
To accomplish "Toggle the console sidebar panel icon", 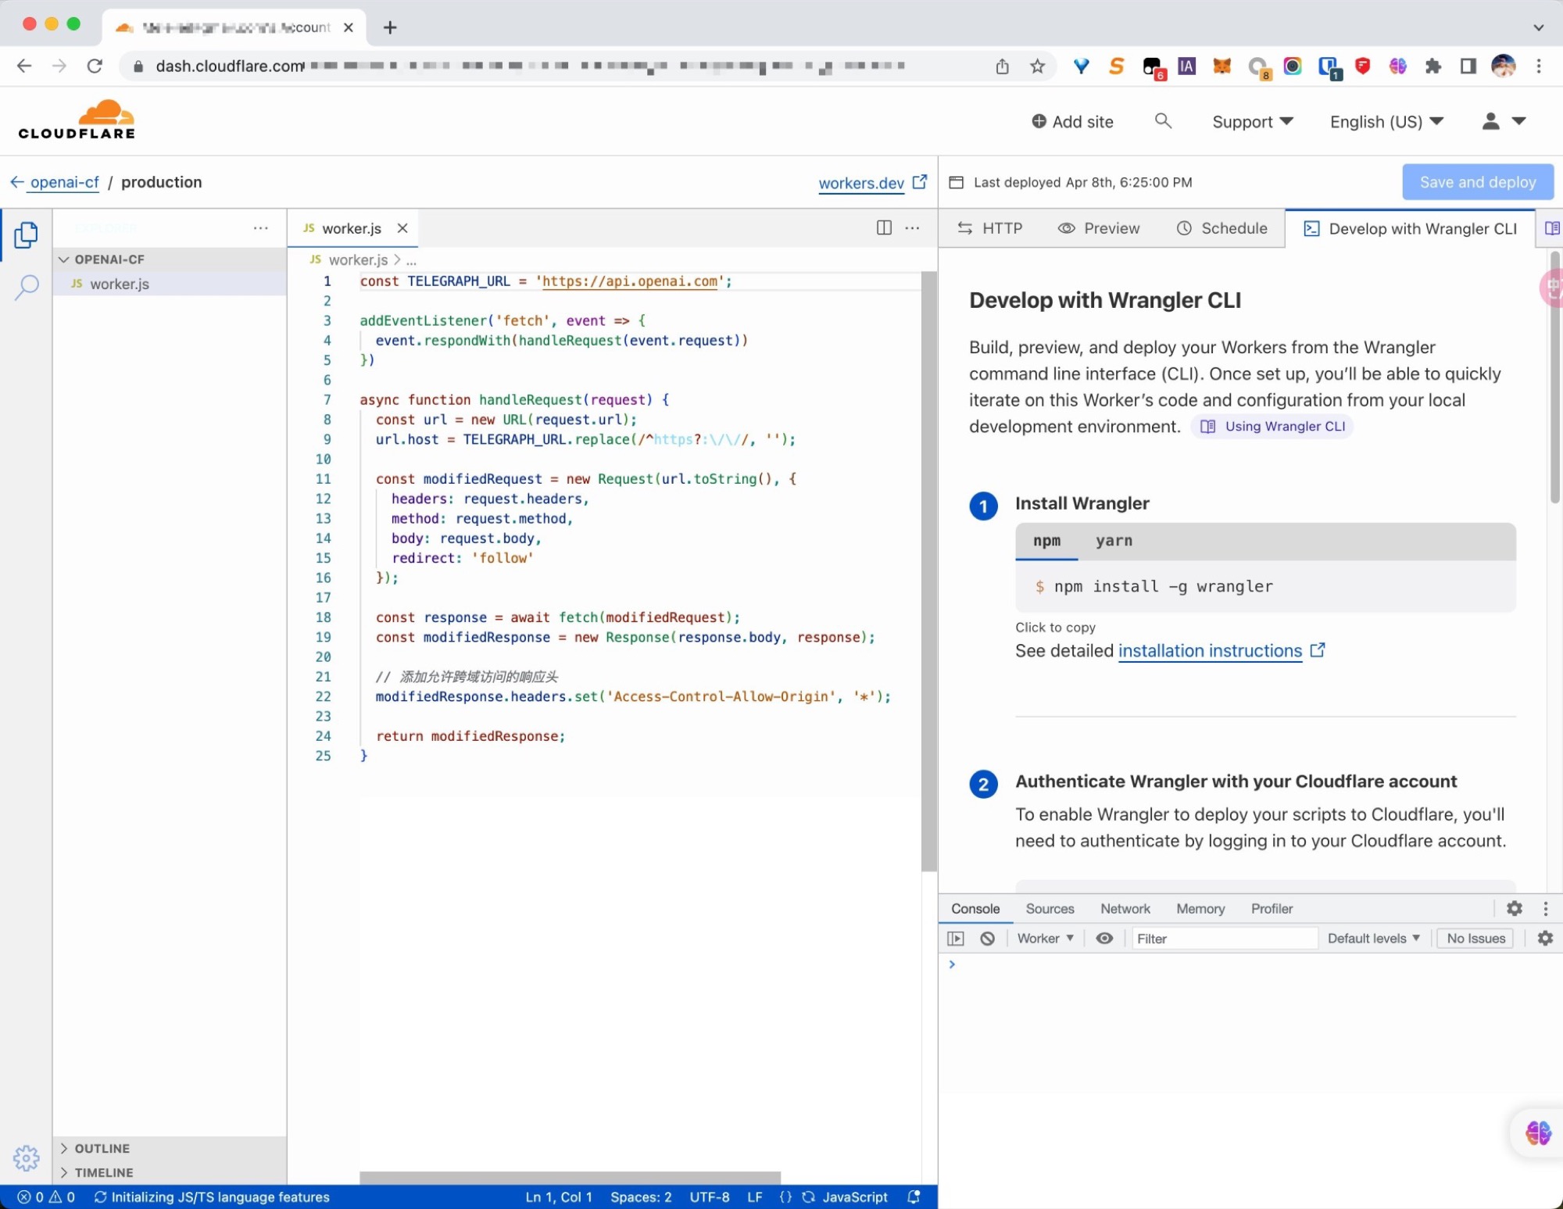I will click(956, 939).
